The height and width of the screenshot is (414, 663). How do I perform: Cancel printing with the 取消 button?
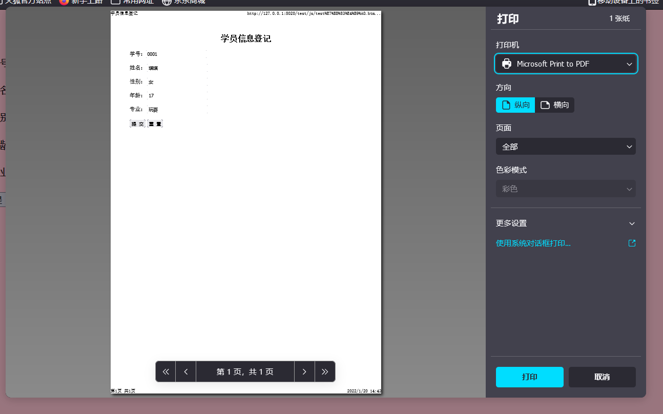click(602, 377)
